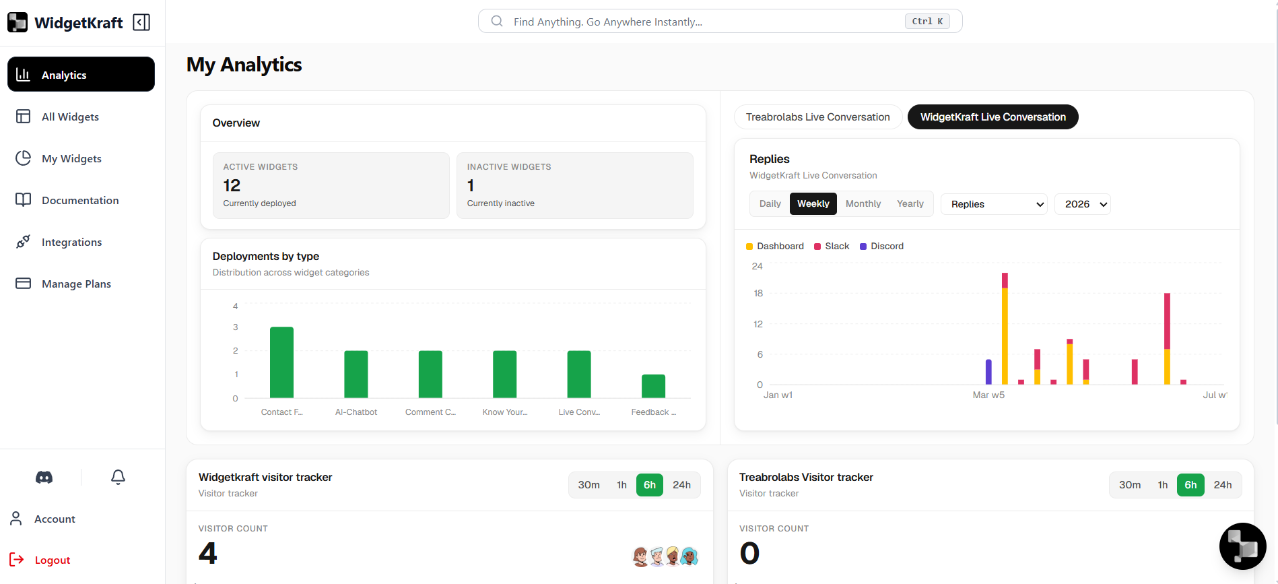Click the 'Jan w1' axis label
Viewport: 1278px width, 584px height.
778,395
